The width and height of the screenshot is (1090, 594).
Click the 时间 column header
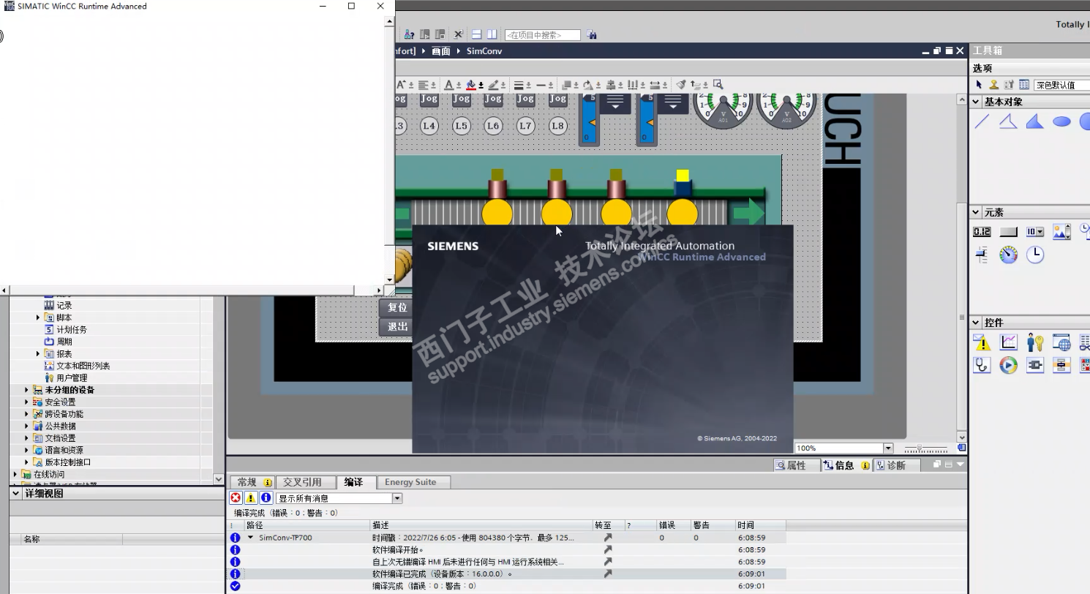coord(760,525)
